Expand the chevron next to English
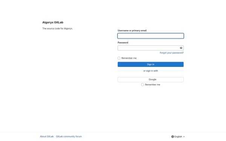The image size is (226, 141). coord(184,137)
